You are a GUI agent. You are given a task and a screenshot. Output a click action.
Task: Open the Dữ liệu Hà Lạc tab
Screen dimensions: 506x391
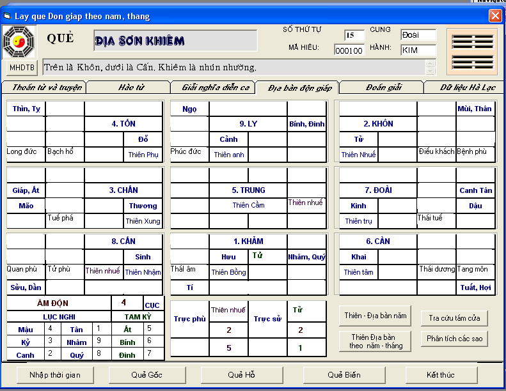(468, 88)
